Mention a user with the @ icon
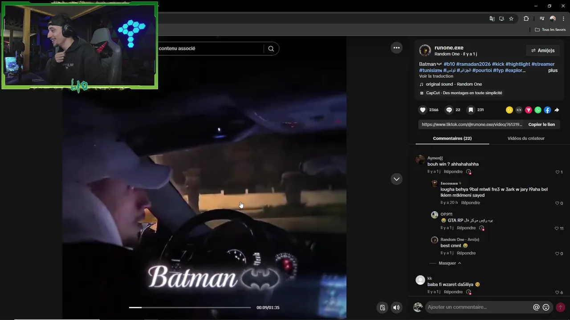 536,307
